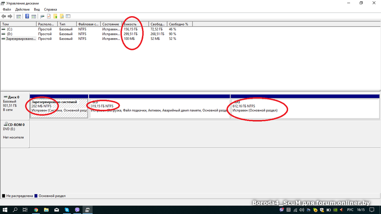The image size is (381, 214).
Task: Click the list settings toolbar icon
Action: (68, 16)
